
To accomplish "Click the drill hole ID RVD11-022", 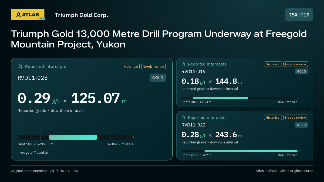I will [x=193, y=125].
